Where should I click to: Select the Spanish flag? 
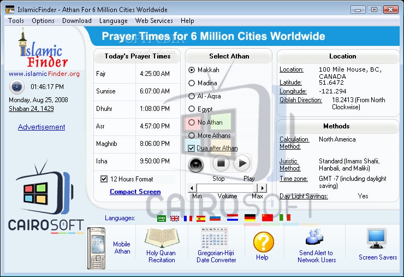point(201,219)
